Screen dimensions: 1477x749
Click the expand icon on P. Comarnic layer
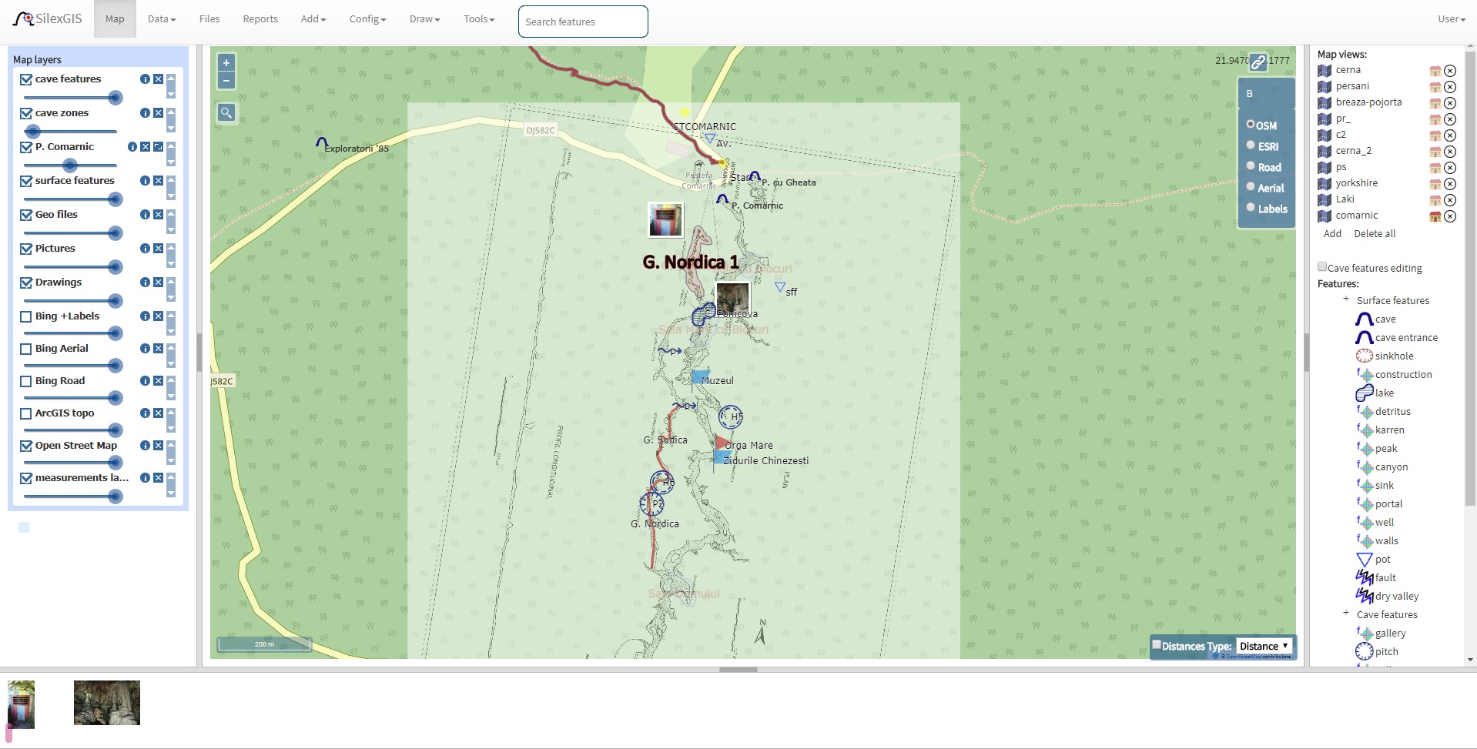pyautogui.click(x=158, y=147)
